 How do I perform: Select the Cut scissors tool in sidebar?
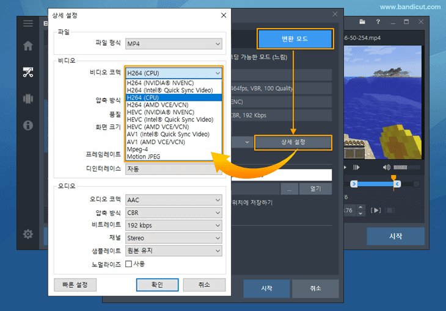[28, 73]
